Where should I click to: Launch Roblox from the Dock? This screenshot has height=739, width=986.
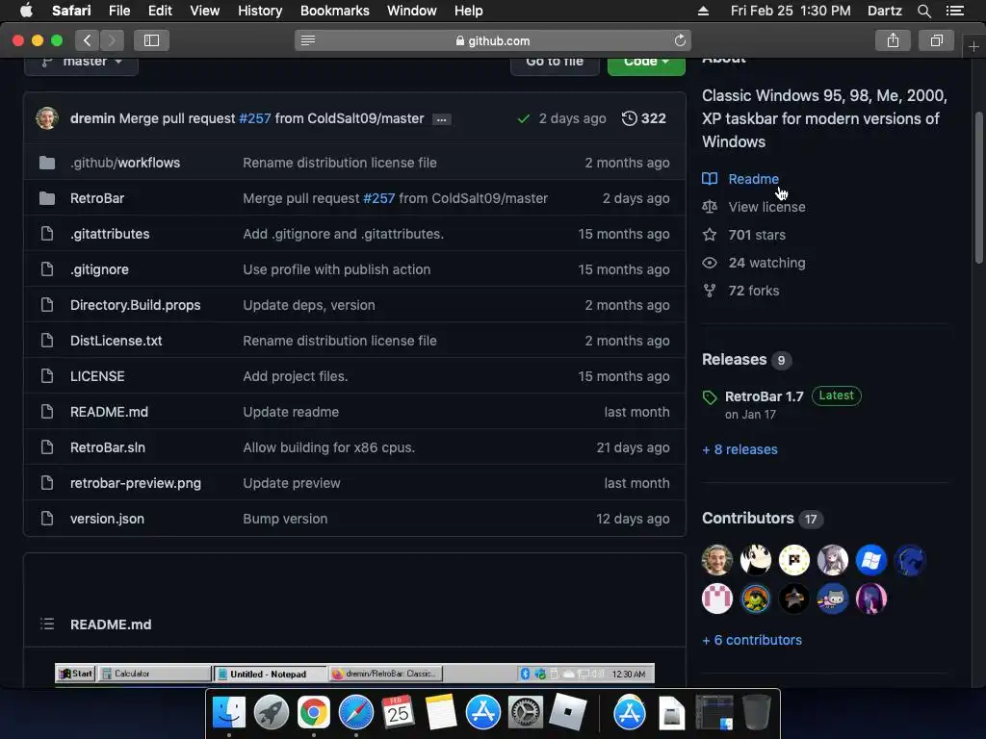(568, 713)
